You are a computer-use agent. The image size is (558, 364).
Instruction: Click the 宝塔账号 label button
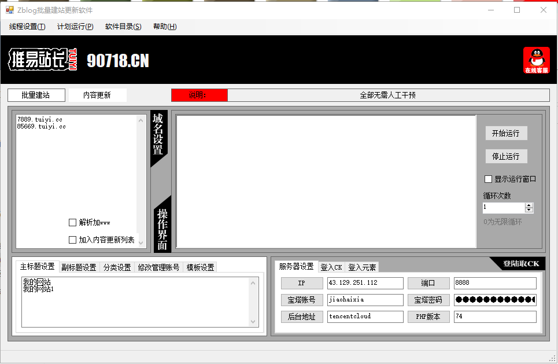pos(302,300)
